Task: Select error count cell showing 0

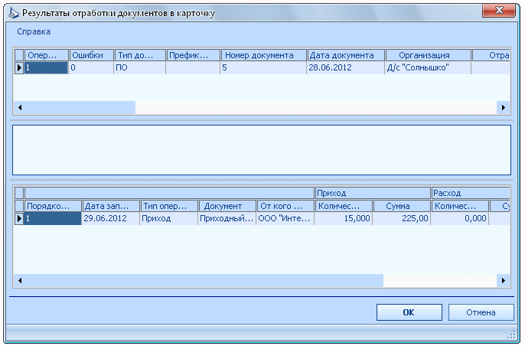Action: [91, 67]
